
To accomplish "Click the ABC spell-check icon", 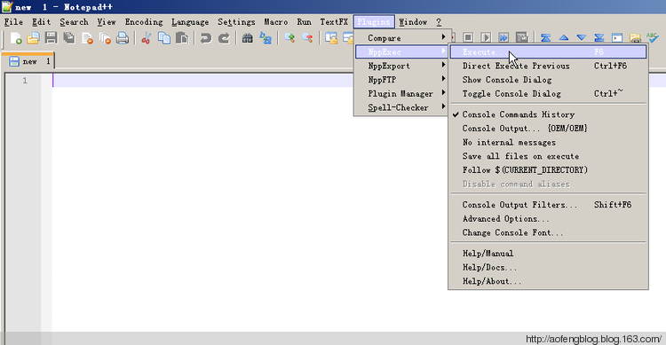I will pos(653,38).
